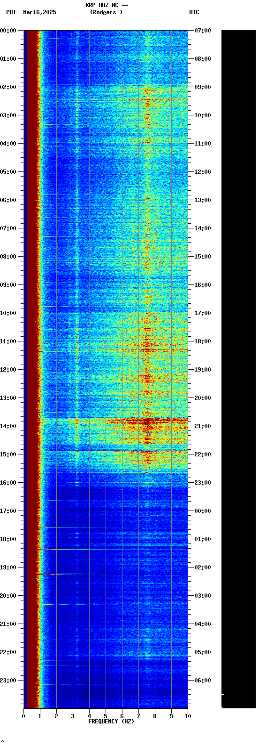
Task: Click the PDT time label "17:00"
Action: (8, 511)
